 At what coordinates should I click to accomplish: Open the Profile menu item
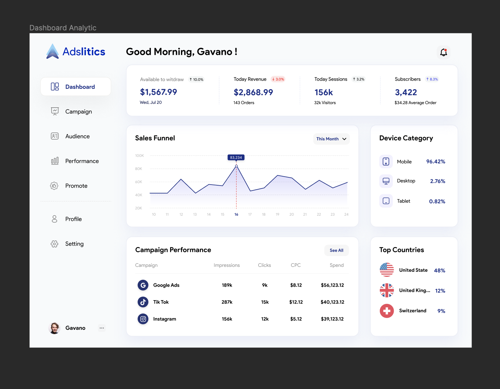73,219
